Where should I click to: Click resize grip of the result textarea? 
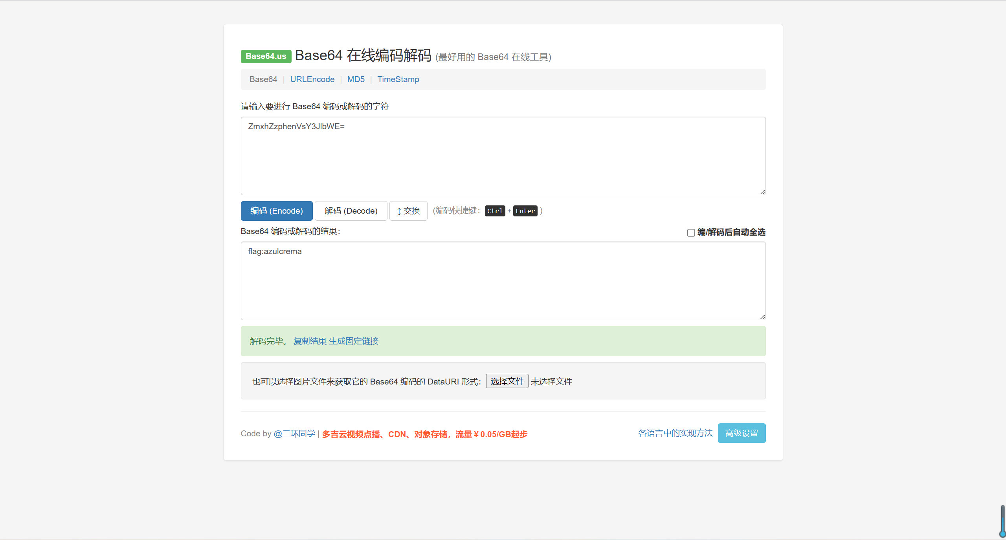pos(762,317)
